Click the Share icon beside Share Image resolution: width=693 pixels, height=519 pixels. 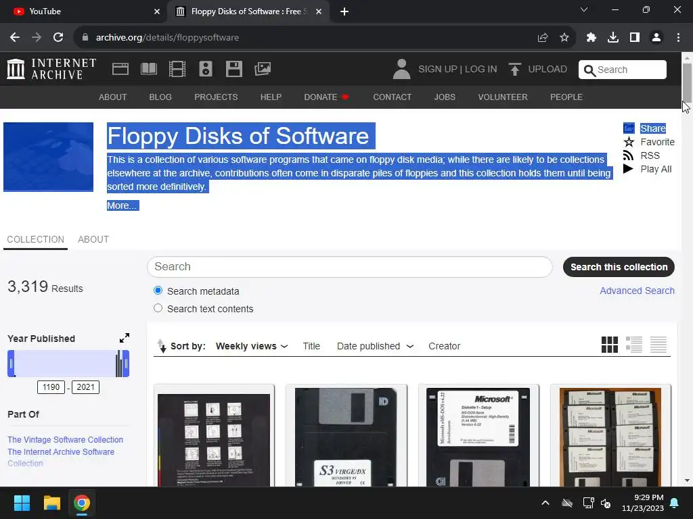pos(629,128)
